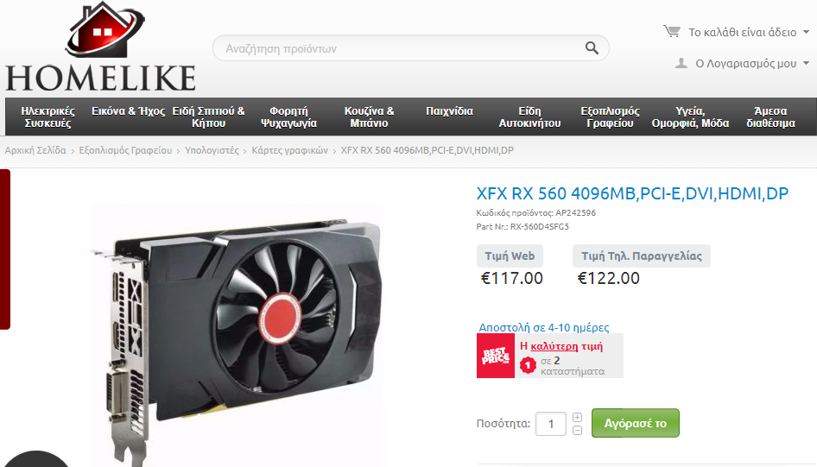The width and height of the screenshot is (817, 467).
Task: Go to Κάρτες γραφικών breadcrumb
Action: point(289,150)
